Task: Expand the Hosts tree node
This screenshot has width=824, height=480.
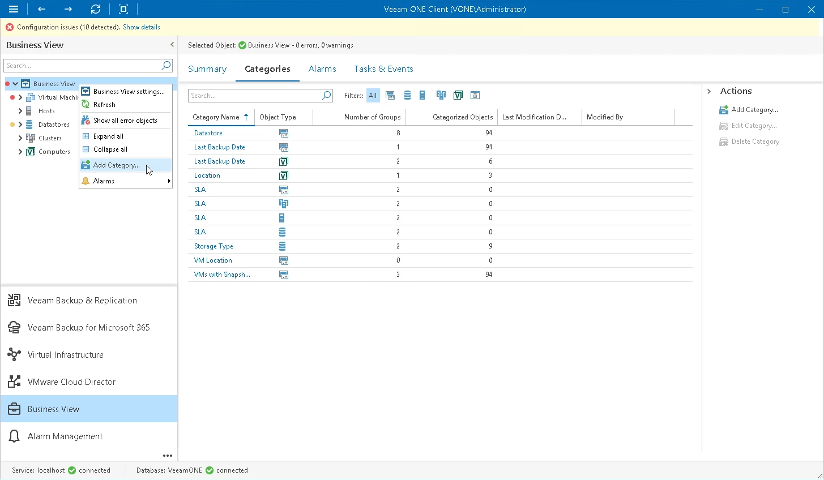Action: (x=20, y=111)
